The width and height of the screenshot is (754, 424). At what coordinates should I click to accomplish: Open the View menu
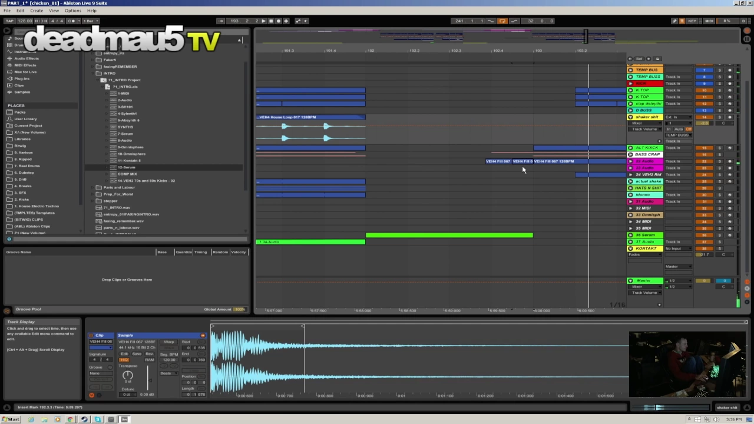pyautogui.click(x=54, y=11)
